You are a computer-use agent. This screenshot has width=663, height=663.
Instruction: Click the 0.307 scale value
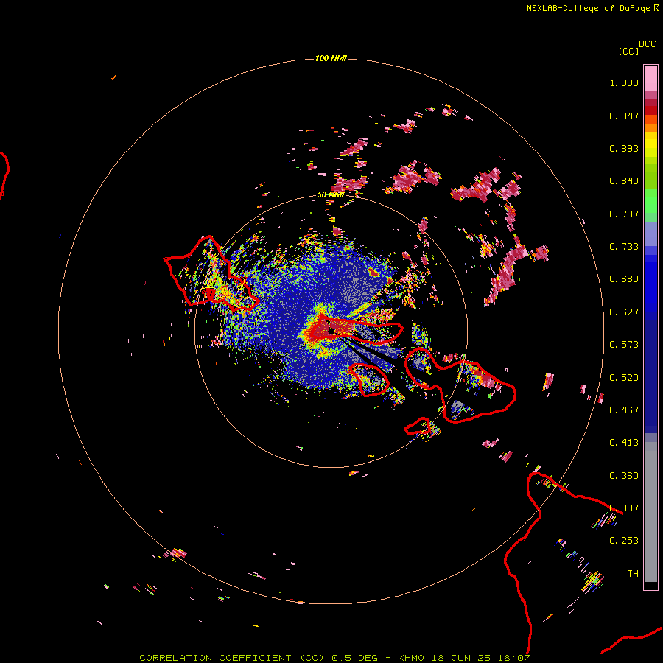(624, 508)
